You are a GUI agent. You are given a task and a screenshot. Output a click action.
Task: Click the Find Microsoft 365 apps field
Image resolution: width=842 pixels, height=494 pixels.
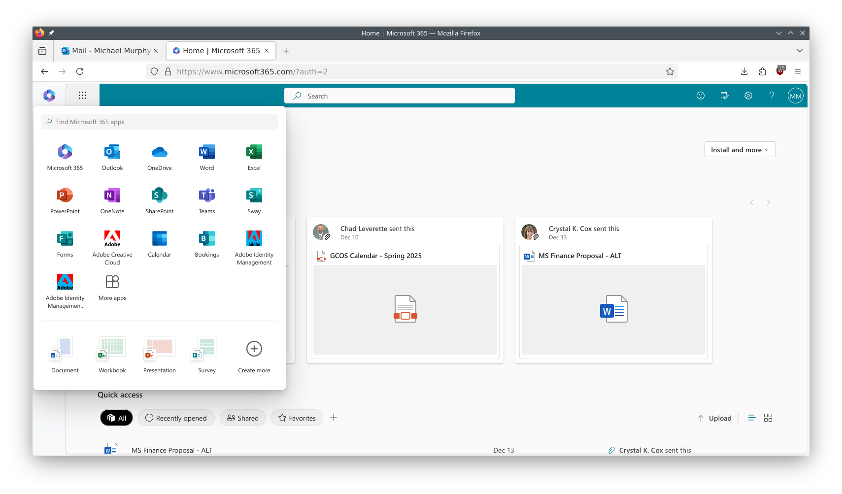click(x=160, y=122)
